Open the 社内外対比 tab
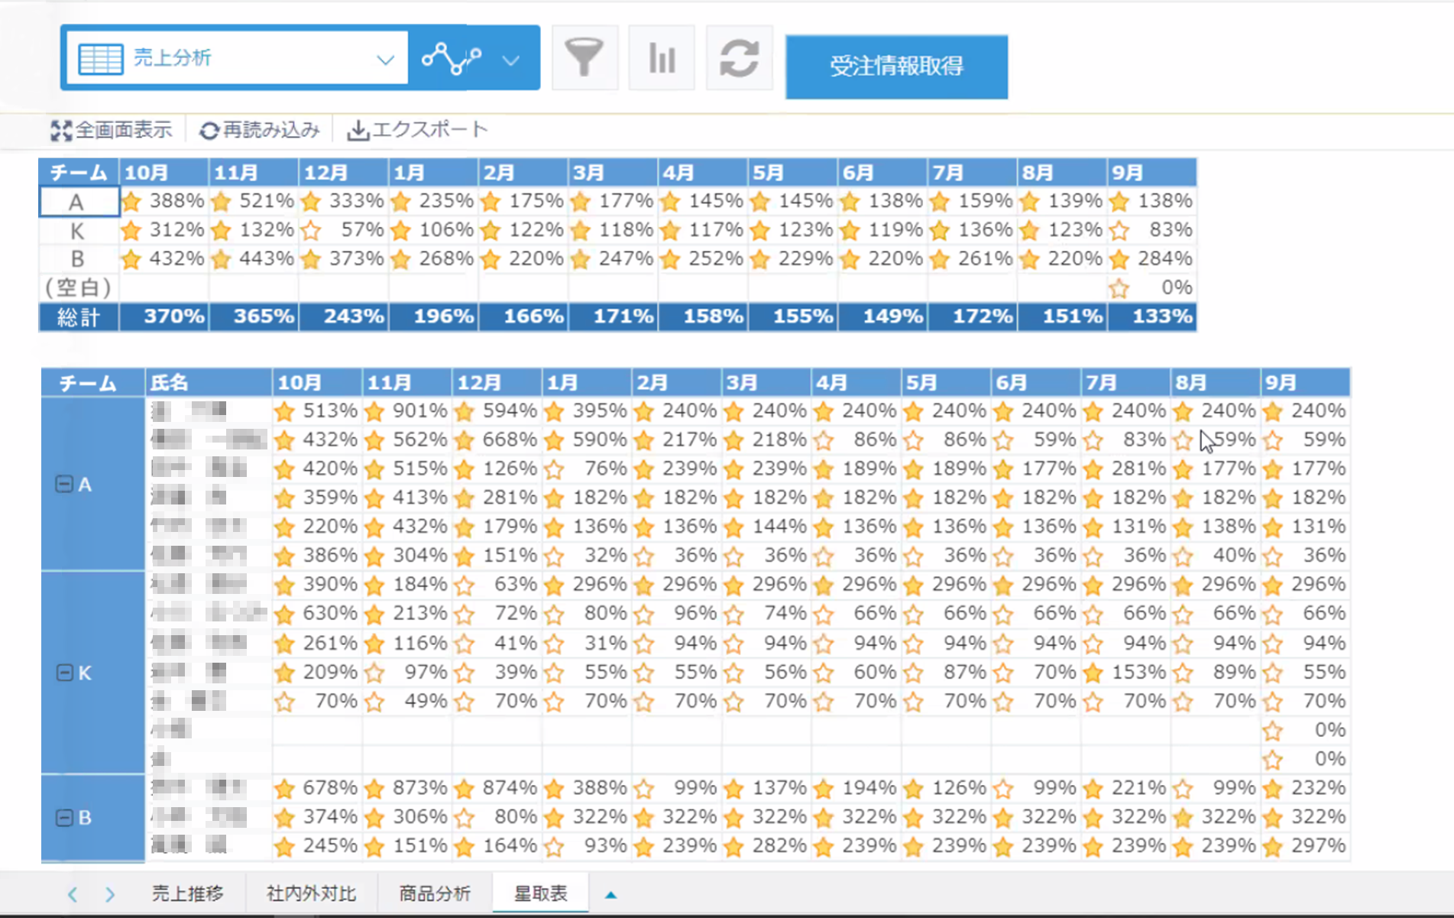This screenshot has width=1454, height=918. click(x=311, y=894)
